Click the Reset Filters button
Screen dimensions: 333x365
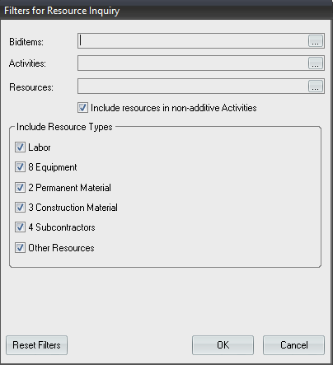tap(36, 345)
